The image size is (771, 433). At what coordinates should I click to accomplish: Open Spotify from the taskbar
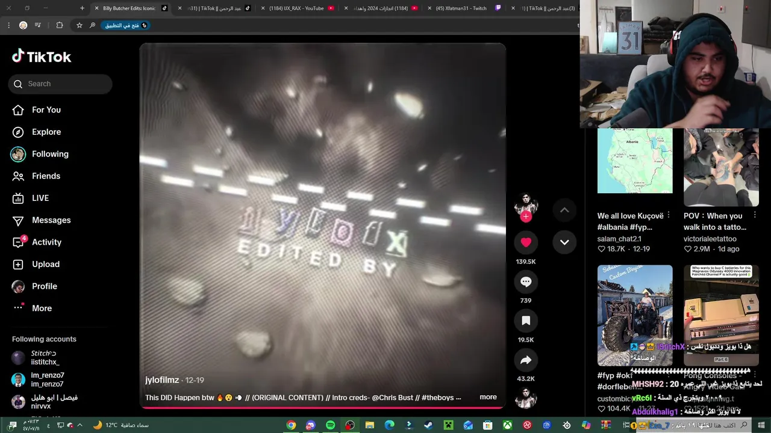pyautogui.click(x=330, y=425)
